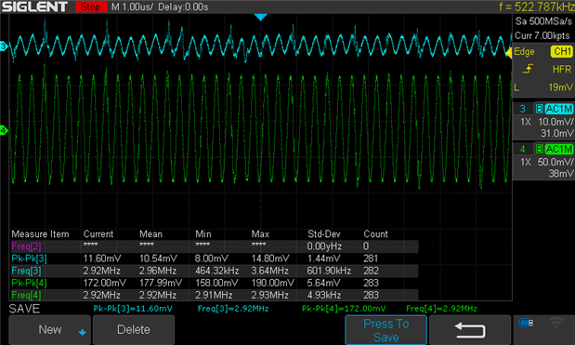The width and height of the screenshot is (575, 345).
Task: Click the USB storage status icon
Action: pyautogui.click(x=526, y=323)
